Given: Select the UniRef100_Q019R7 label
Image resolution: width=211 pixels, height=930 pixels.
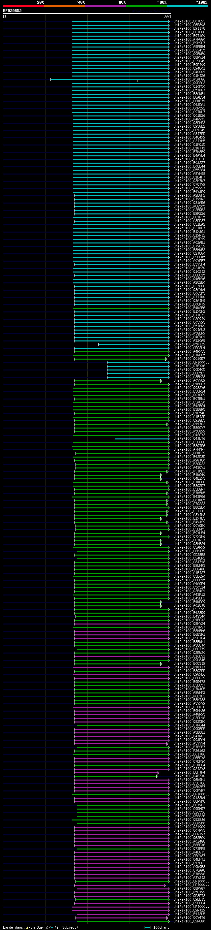Looking at the screenshot, I should [189, 359].
